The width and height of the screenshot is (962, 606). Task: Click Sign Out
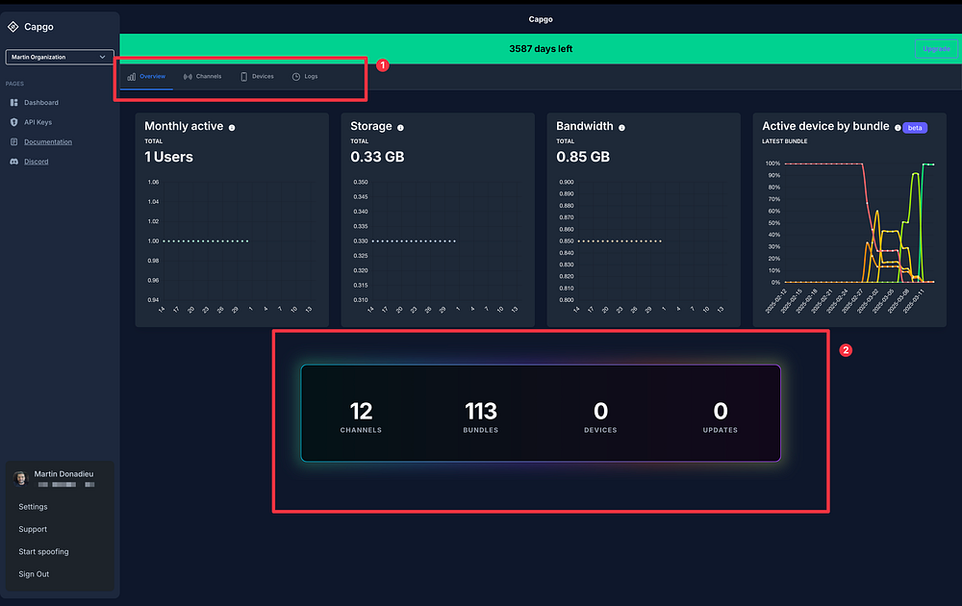tap(34, 574)
